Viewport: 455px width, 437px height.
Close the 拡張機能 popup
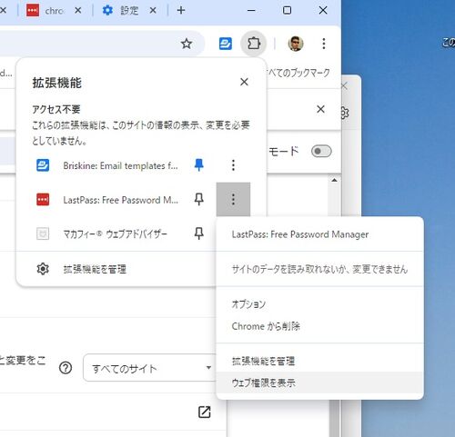[244, 82]
